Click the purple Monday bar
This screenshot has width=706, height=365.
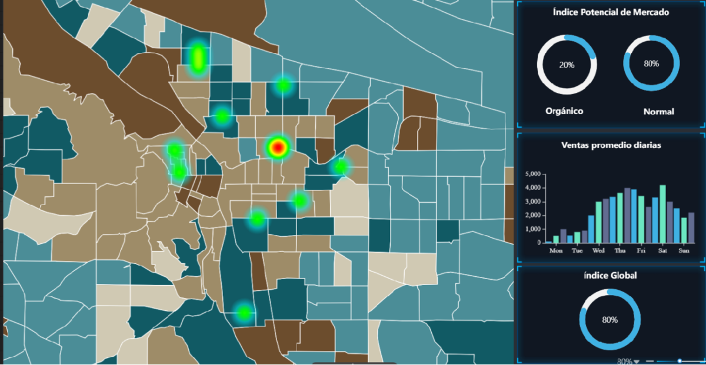click(x=563, y=236)
